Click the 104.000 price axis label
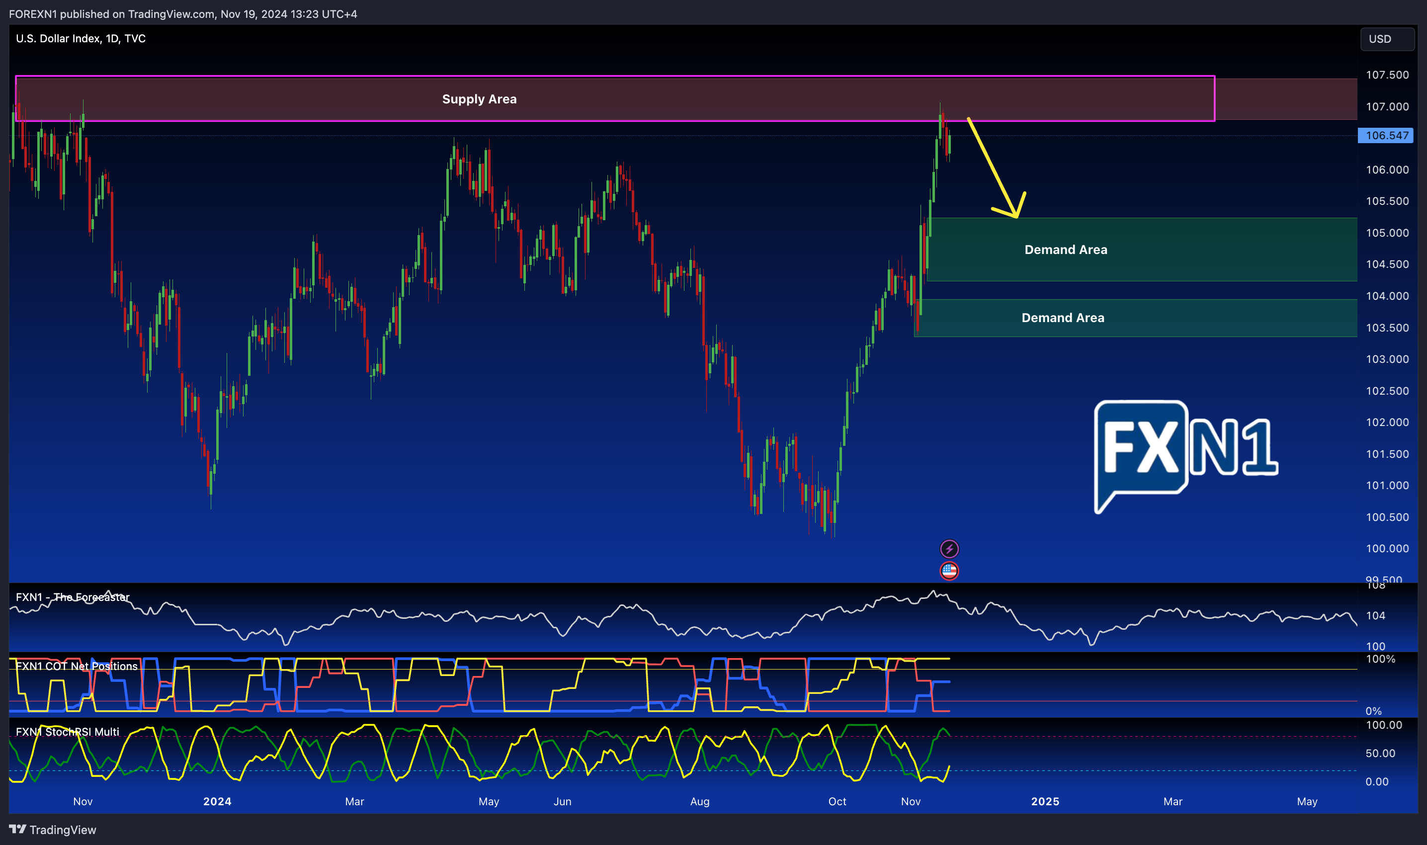Viewport: 1427px width, 845px height. point(1387,296)
